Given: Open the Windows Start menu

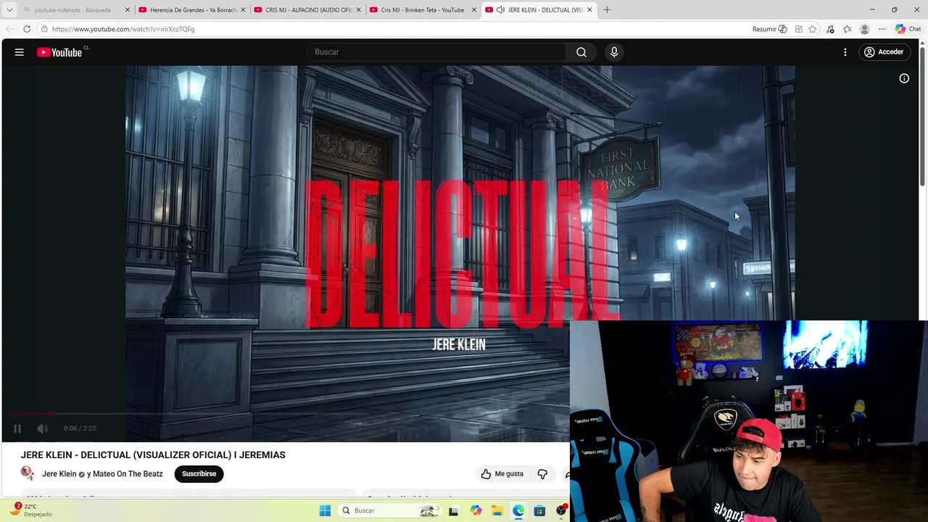Looking at the screenshot, I should click(x=325, y=510).
